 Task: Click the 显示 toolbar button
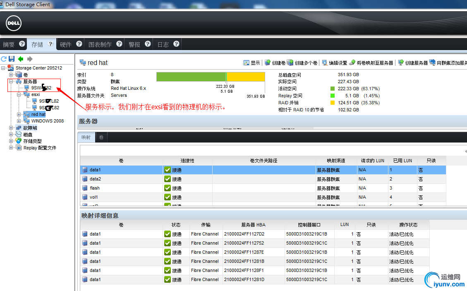click(x=251, y=63)
